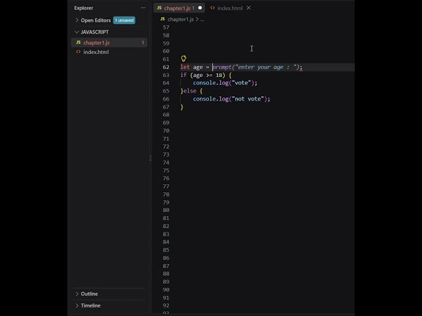This screenshot has width=422, height=316.
Task: Click the number 18 on line 63
Action: click(x=219, y=75)
